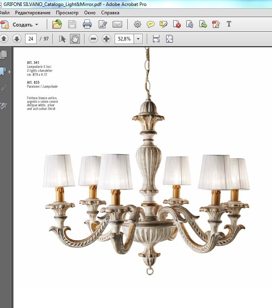Click the Save diskette icon
This screenshot has height=308, width=272.
[x=72, y=24]
